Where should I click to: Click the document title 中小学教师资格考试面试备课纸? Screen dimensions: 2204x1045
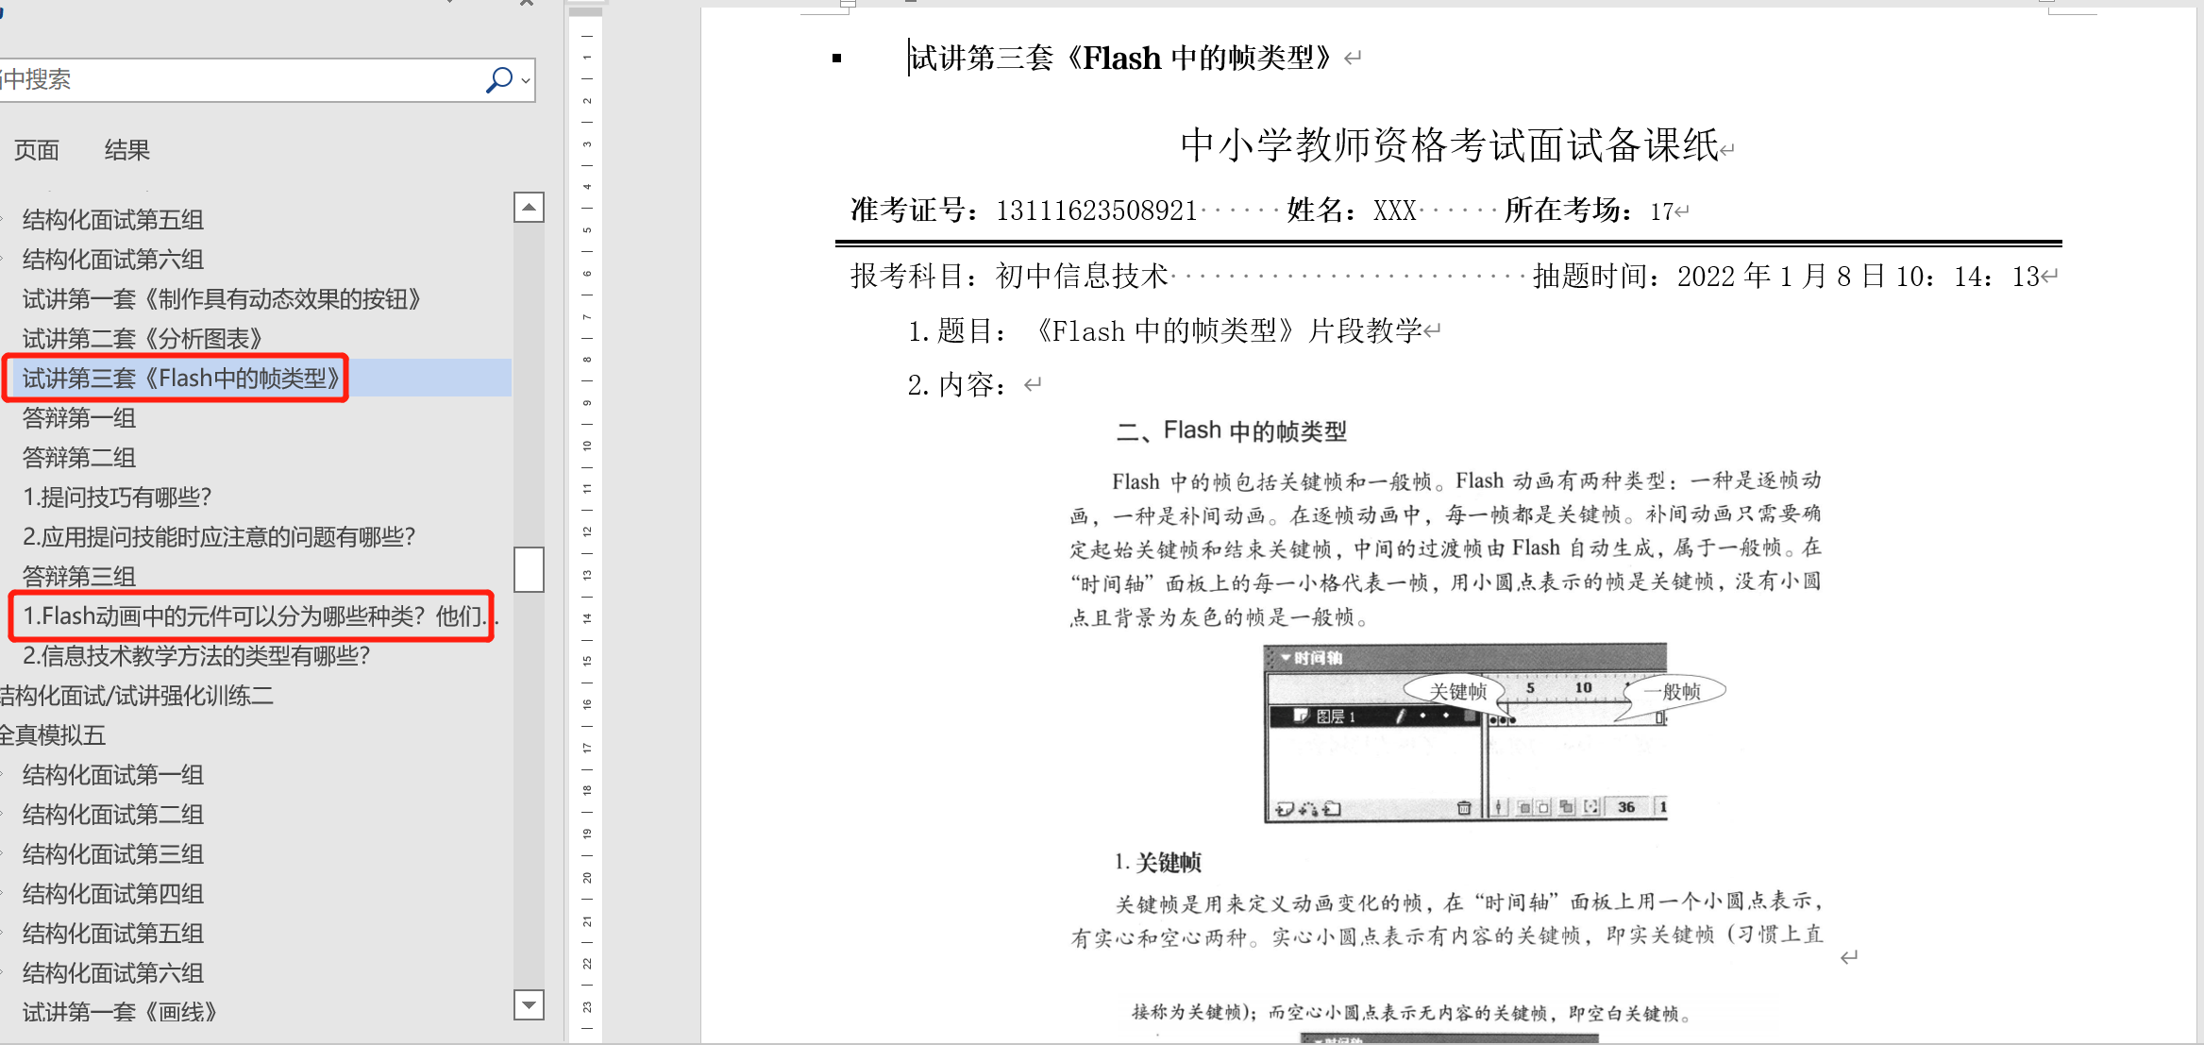[x=1449, y=146]
